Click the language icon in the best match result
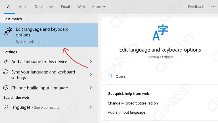Viewport: 218px width, 123px height. pyautogui.click(x=8, y=32)
